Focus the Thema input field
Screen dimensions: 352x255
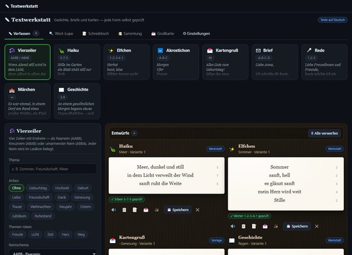[53, 169]
